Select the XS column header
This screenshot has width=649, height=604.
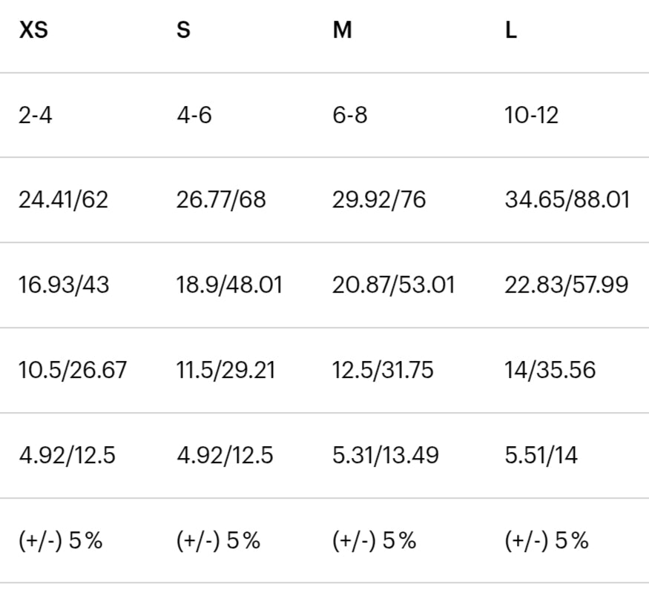pyautogui.click(x=33, y=30)
